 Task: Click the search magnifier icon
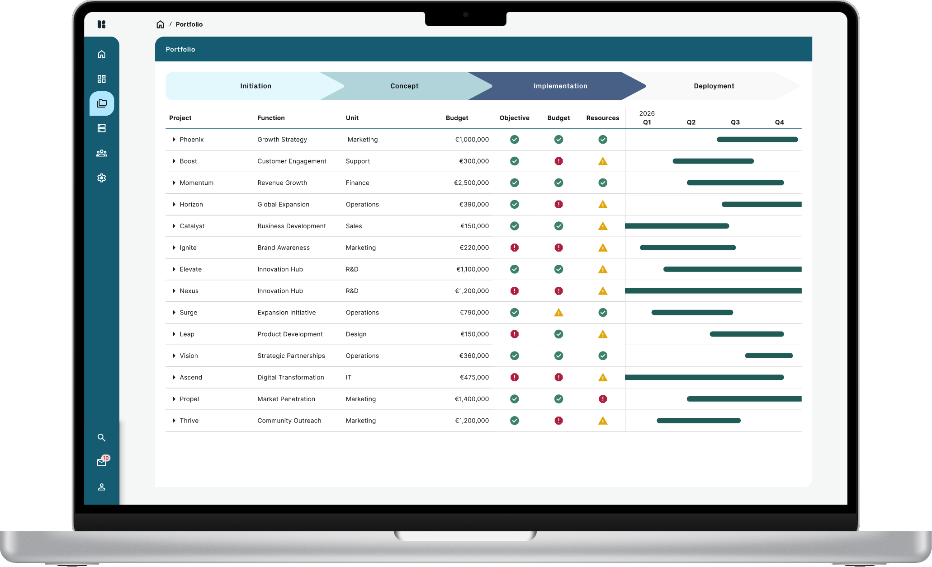(102, 438)
